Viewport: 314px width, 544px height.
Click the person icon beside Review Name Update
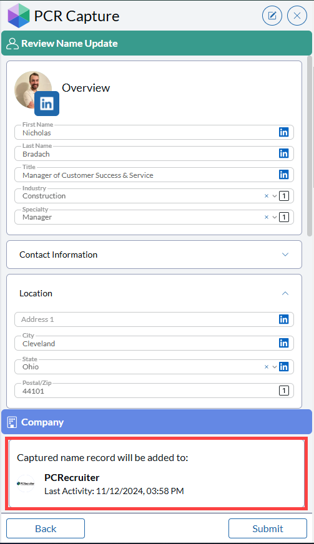click(x=12, y=44)
